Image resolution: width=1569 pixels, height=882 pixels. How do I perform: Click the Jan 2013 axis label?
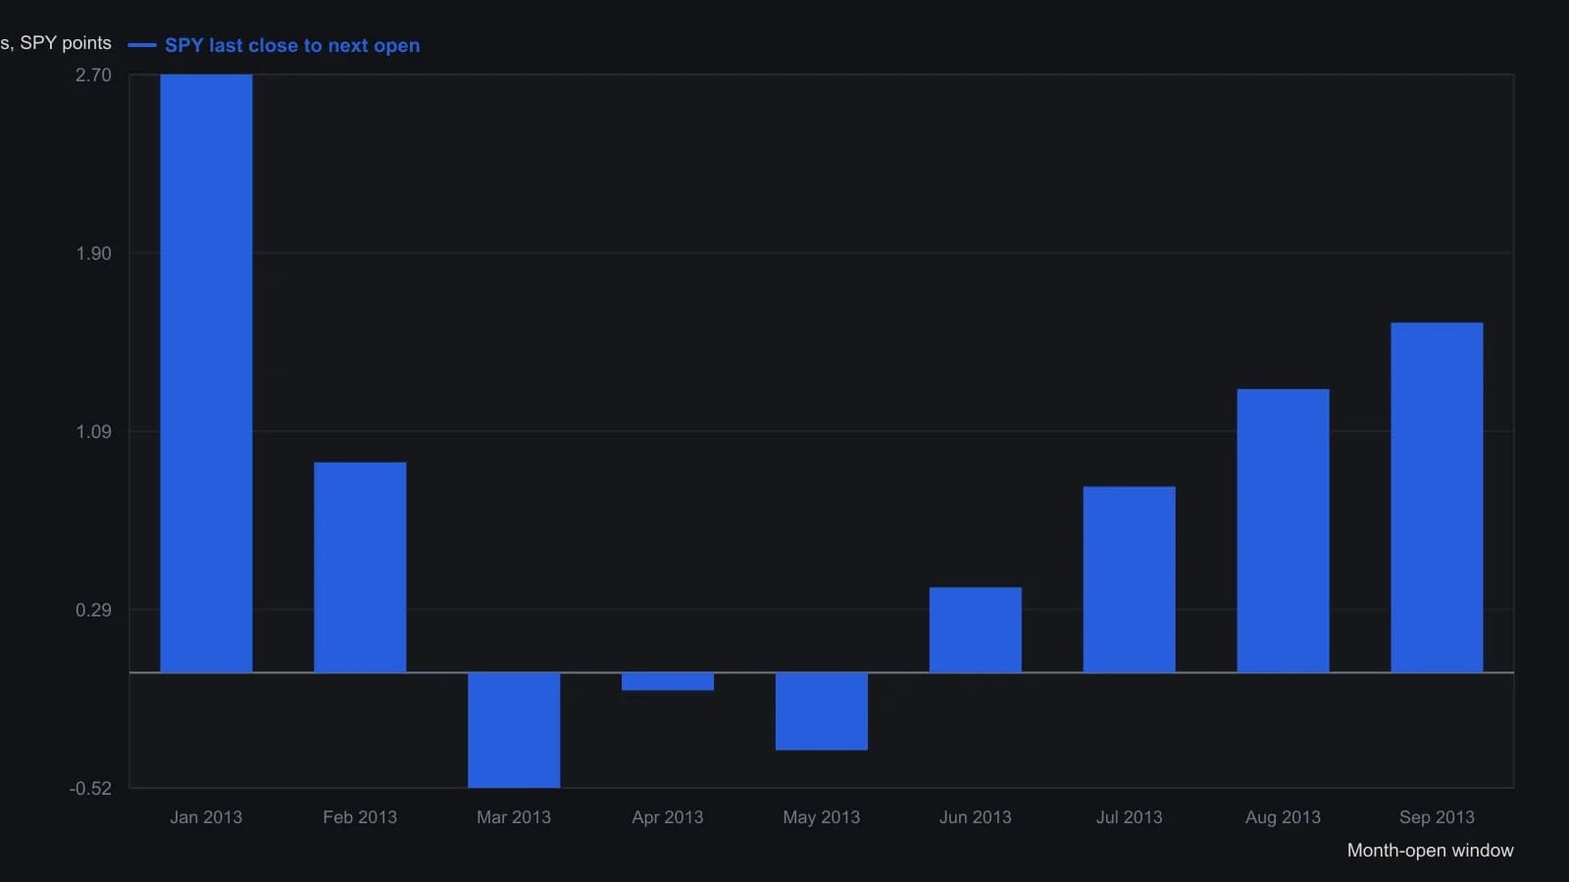206,817
